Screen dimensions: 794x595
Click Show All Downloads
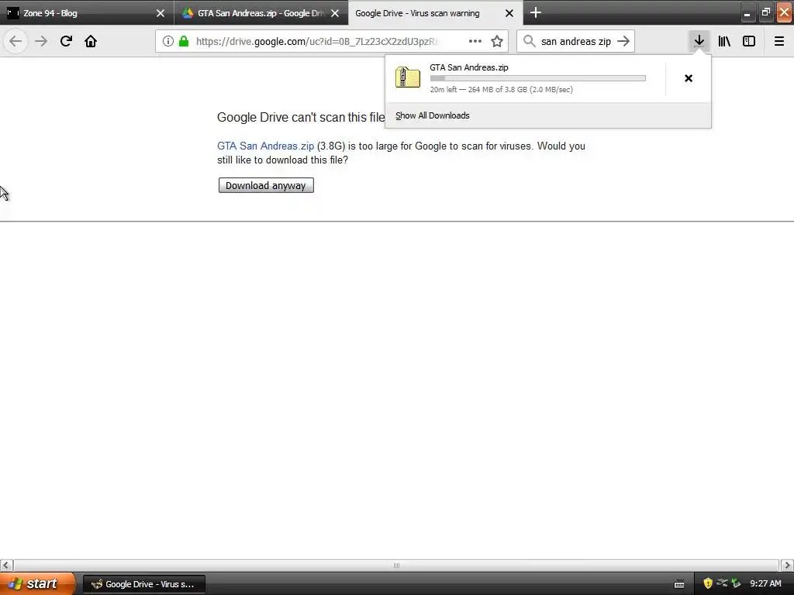pyautogui.click(x=433, y=115)
